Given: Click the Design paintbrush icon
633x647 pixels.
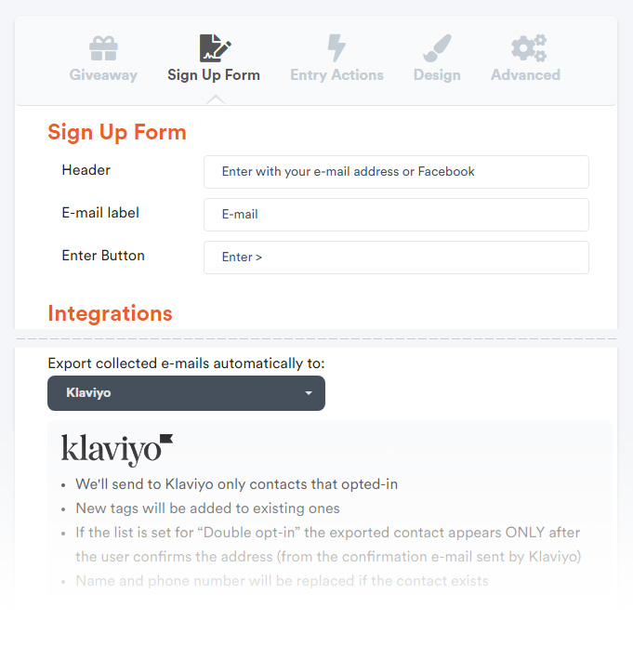Looking at the screenshot, I should point(437,48).
